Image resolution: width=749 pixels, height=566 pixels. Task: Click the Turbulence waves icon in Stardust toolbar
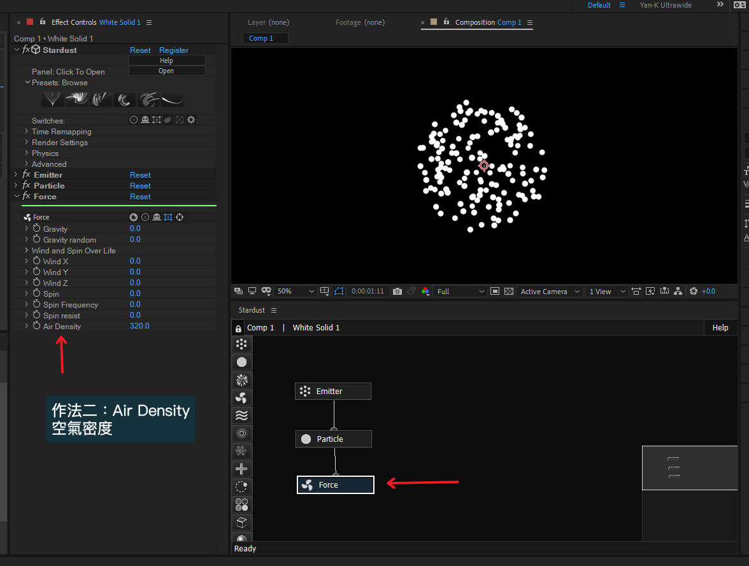241,416
